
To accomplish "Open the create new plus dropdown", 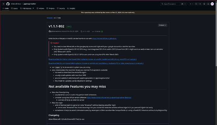I will (191, 4).
